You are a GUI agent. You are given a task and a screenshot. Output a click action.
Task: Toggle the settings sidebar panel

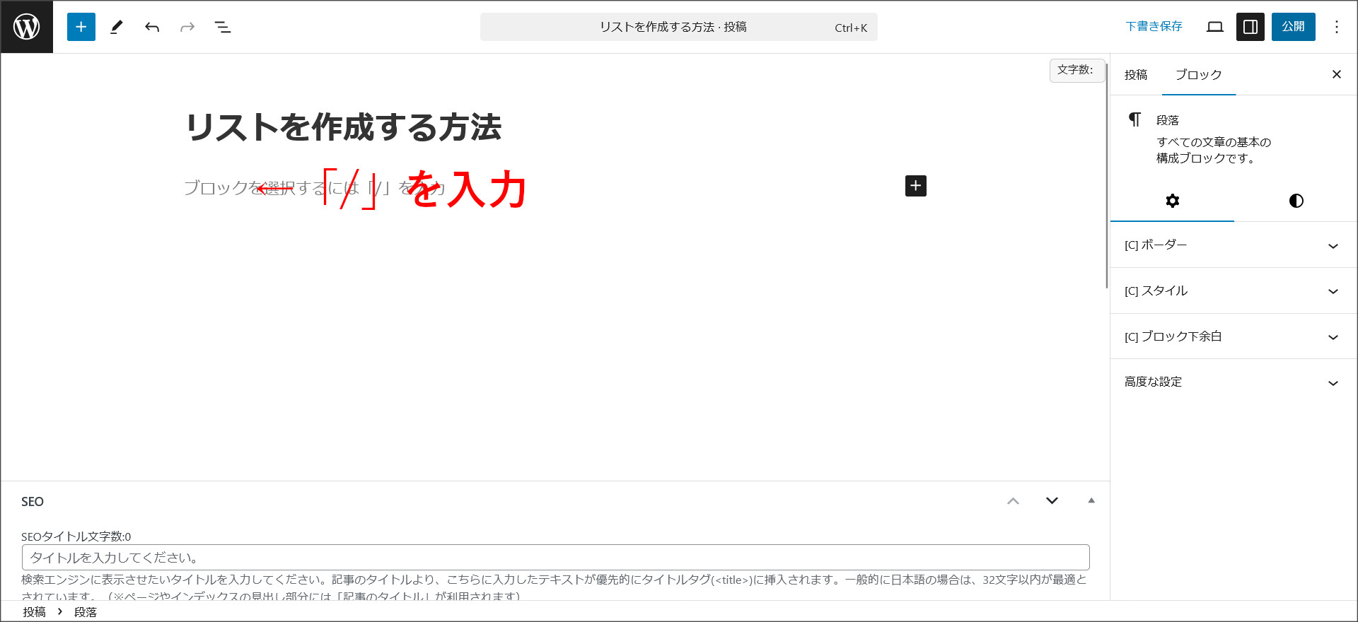click(x=1250, y=27)
